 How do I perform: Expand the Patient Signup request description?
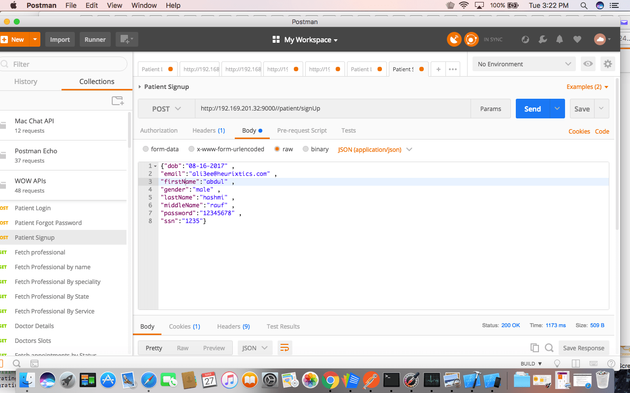140,87
